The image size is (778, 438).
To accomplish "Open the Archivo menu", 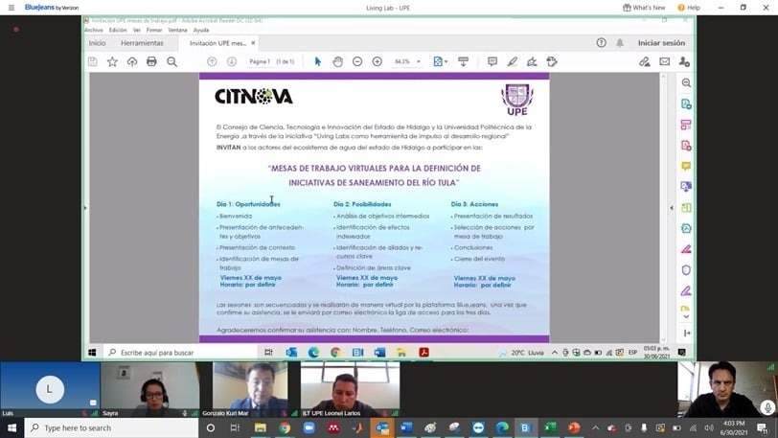I will pyautogui.click(x=93, y=30).
